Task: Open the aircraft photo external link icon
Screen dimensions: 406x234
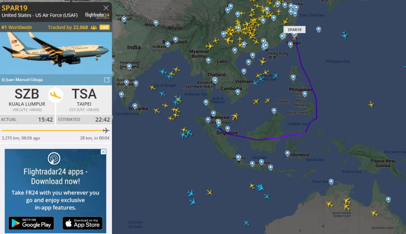Action: 107,80
